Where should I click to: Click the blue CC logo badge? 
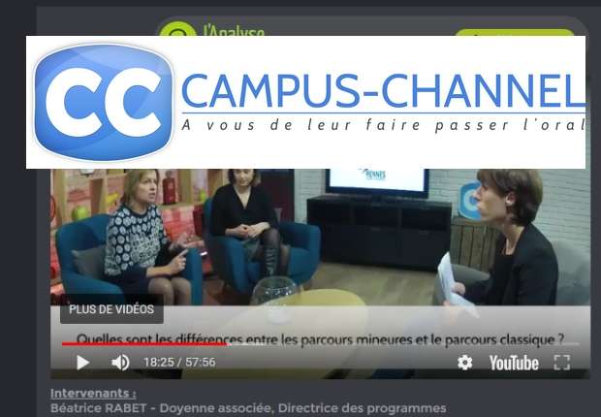point(104,102)
